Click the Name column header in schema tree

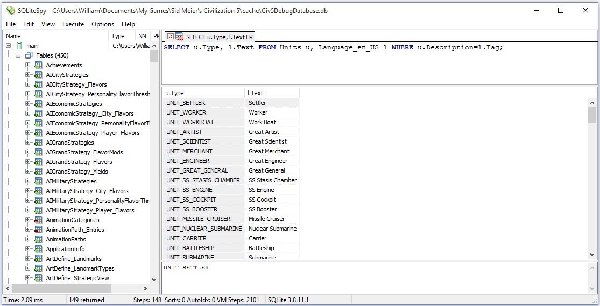[57, 36]
